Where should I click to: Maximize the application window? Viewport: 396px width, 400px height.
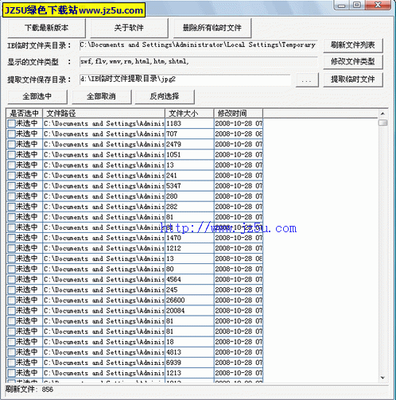pos(357,6)
